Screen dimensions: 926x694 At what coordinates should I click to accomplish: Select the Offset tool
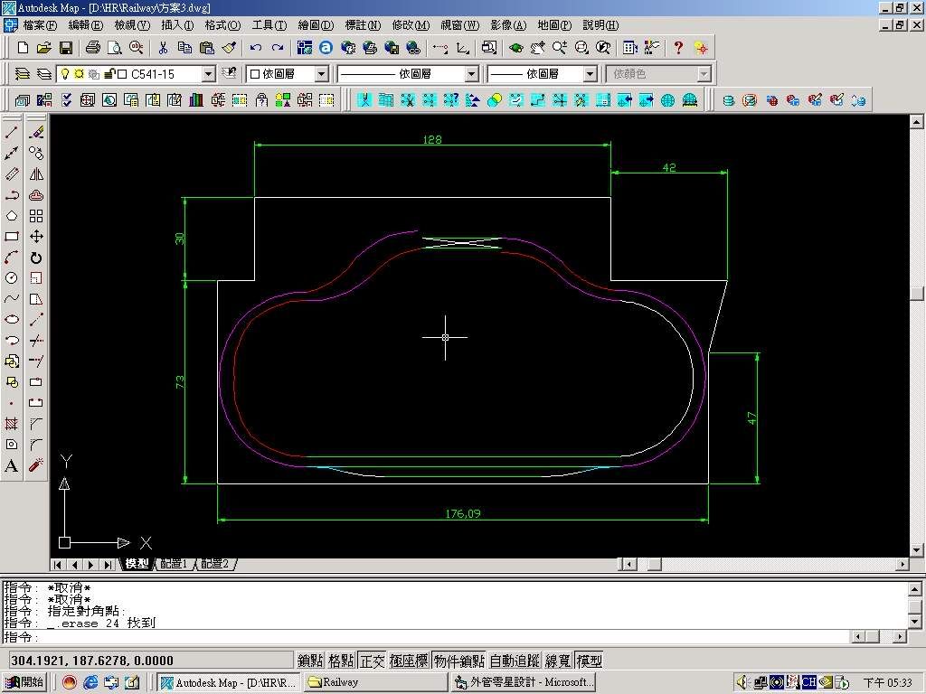pos(36,195)
